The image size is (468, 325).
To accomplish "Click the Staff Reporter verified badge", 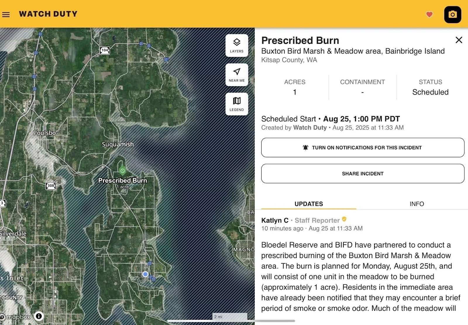I will point(344,219).
